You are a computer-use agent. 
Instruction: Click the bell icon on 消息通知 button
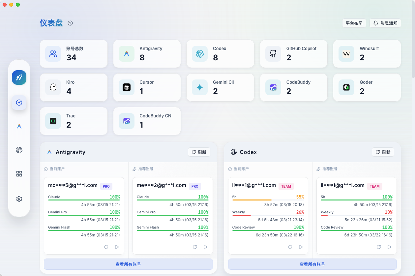376,23
